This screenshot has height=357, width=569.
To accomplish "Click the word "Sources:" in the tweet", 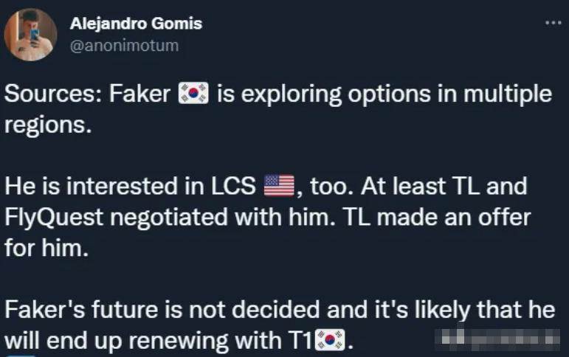I will pos(53,94).
